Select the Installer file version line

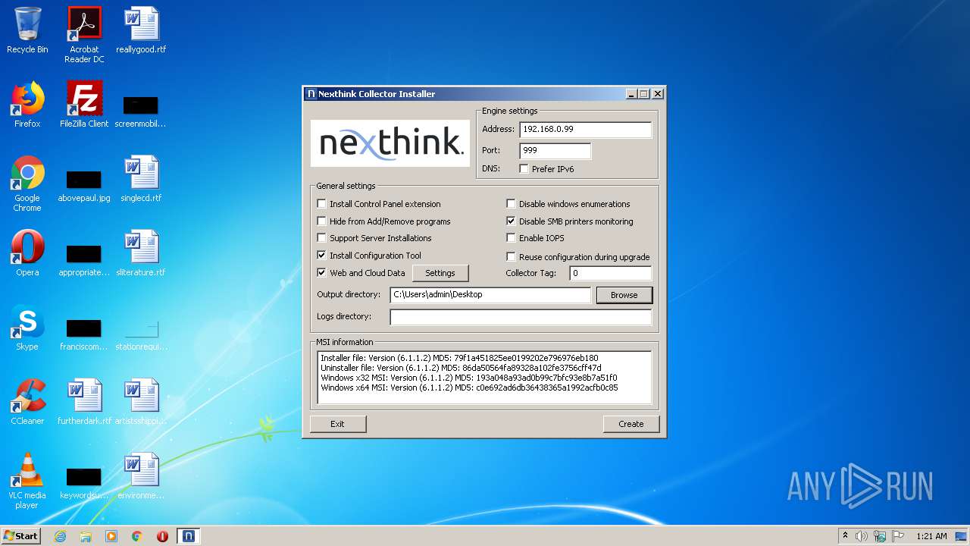tap(459, 358)
